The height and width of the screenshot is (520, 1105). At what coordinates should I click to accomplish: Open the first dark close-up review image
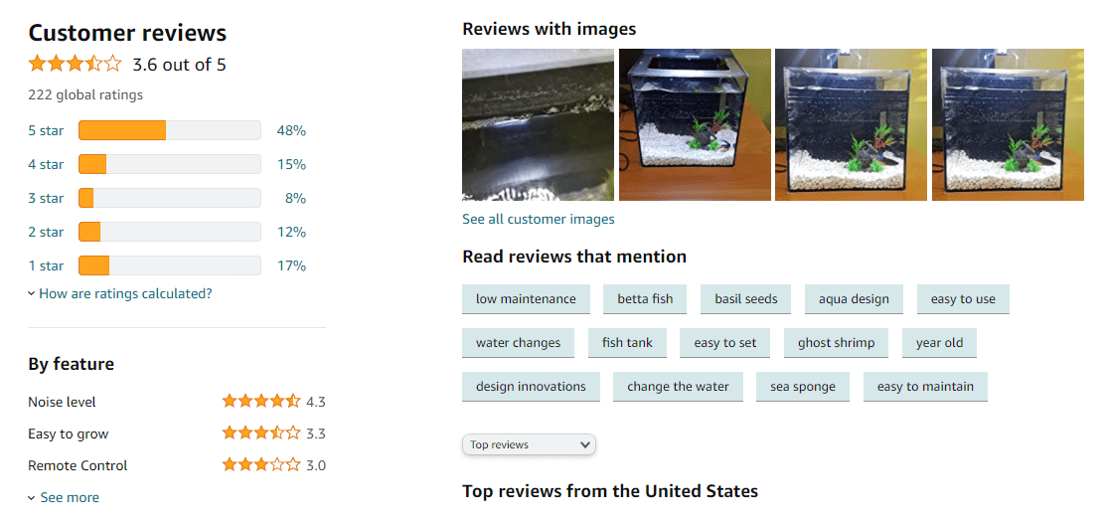538,125
